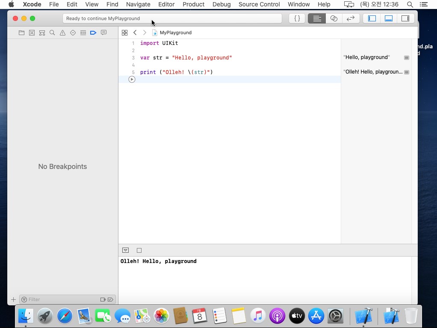Open Photos from the Dock
The width and height of the screenshot is (437, 328).
point(161,316)
